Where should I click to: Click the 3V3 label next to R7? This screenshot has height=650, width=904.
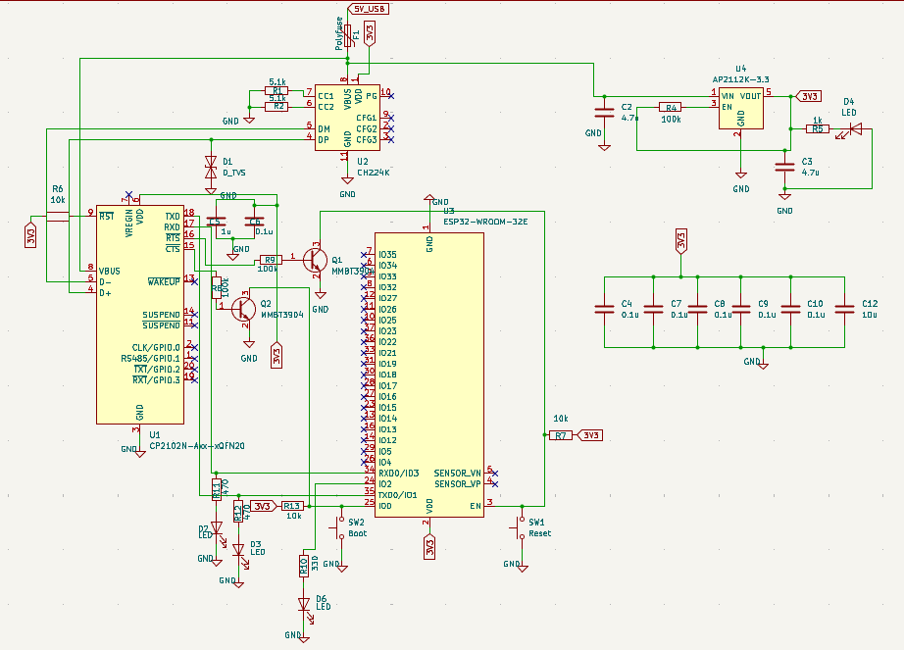tap(590, 435)
